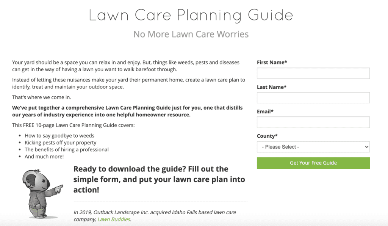This screenshot has width=388, height=226.
Task: Open the Lawn Buddies link
Action: (114, 219)
